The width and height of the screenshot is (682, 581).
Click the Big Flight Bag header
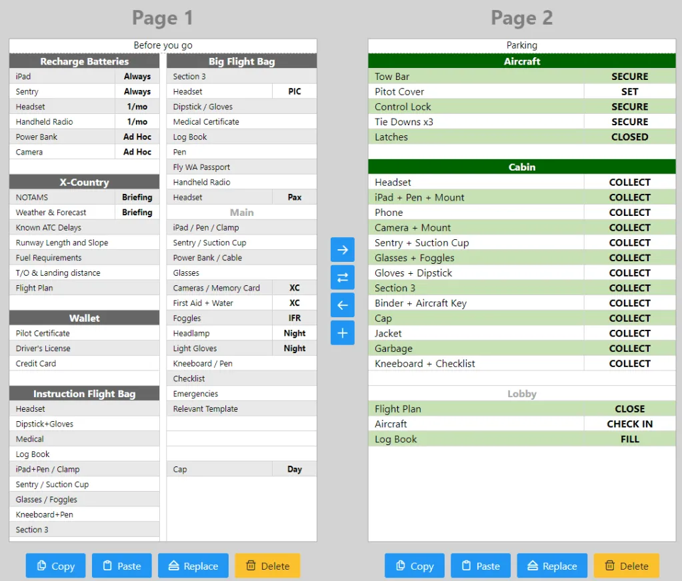241,61
